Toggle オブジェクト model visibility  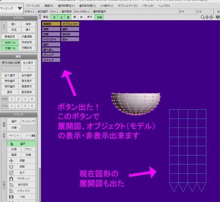70,24
